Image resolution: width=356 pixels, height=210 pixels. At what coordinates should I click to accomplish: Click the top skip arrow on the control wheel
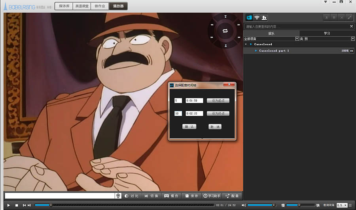tap(225, 17)
